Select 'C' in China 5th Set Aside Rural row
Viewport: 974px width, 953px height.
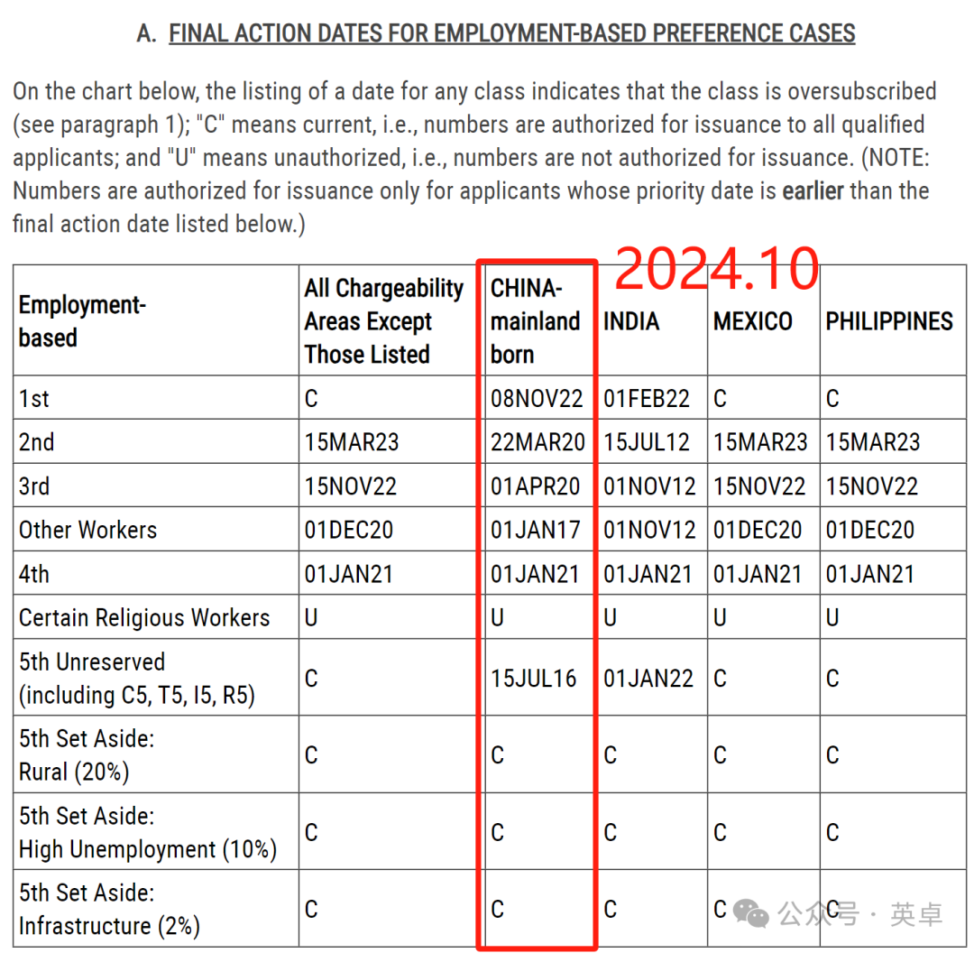pyautogui.click(x=498, y=755)
